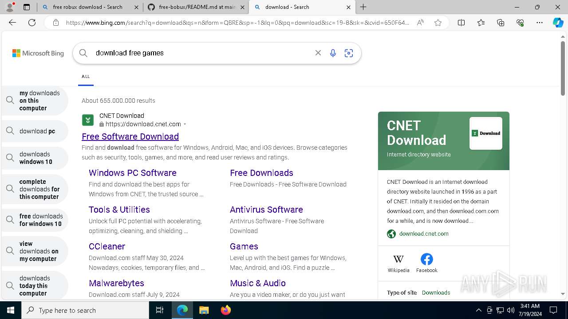The image size is (568, 319).
Task: Search my downloads on this computer
Action: pyautogui.click(x=35, y=101)
